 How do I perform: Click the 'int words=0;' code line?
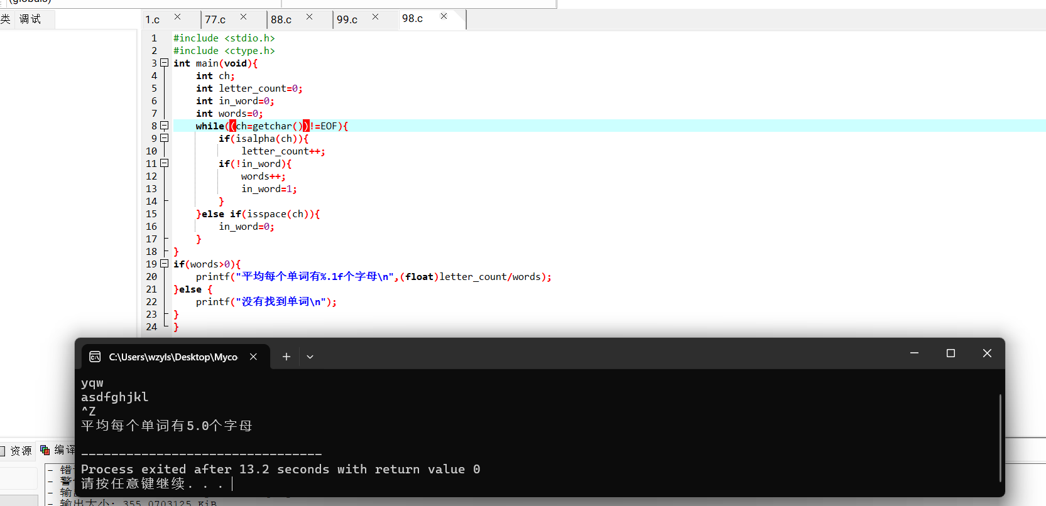click(229, 113)
